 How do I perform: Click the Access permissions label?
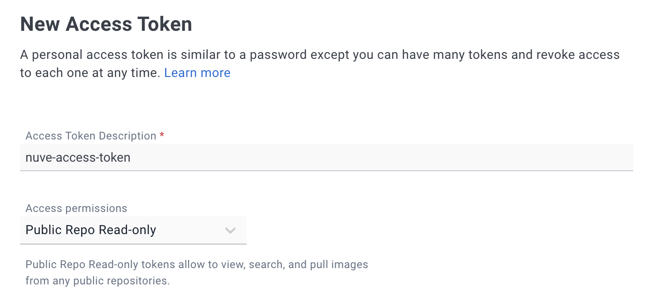(76, 208)
